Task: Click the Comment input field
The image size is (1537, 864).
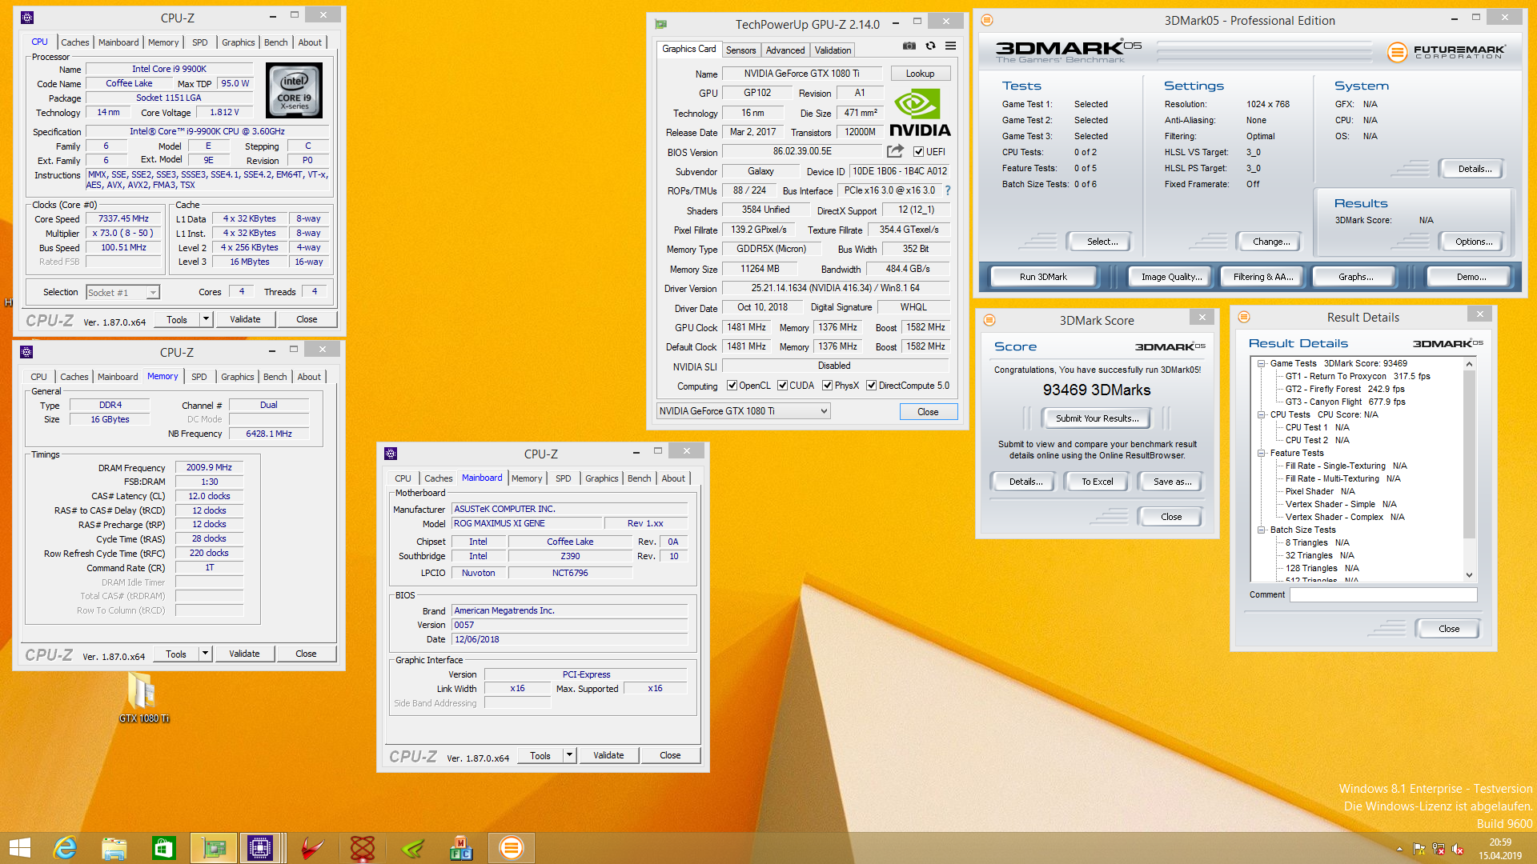Action: pos(1383,595)
